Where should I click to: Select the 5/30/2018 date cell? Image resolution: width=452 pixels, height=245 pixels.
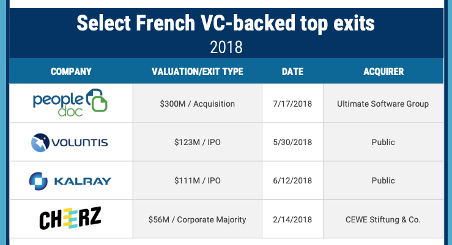[292, 142]
